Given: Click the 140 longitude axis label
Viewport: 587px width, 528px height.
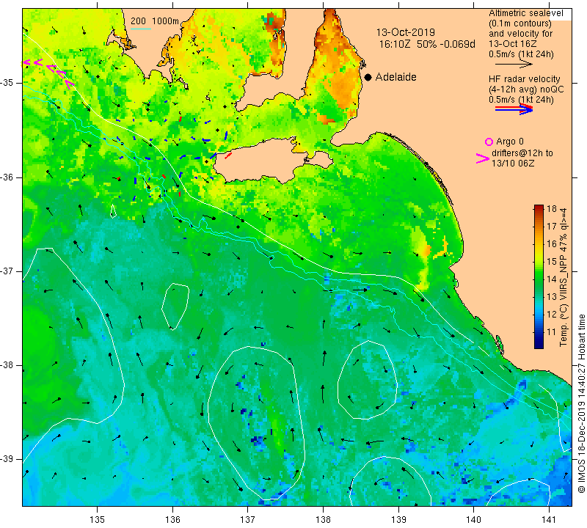Looking at the screenshot, I should click(474, 520).
